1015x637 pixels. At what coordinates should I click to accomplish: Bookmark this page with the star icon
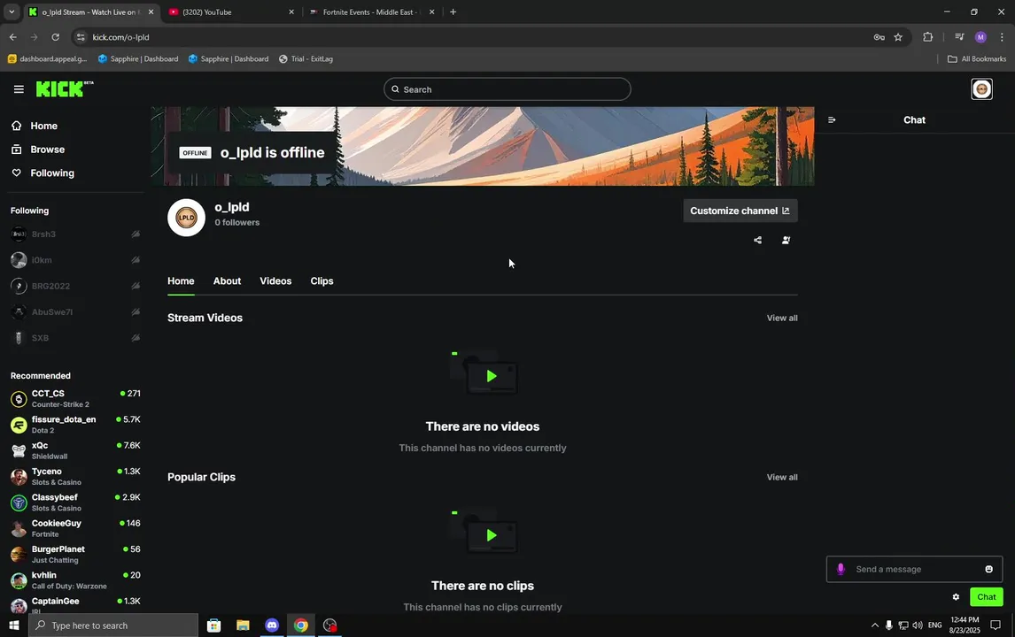click(x=898, y=37)
